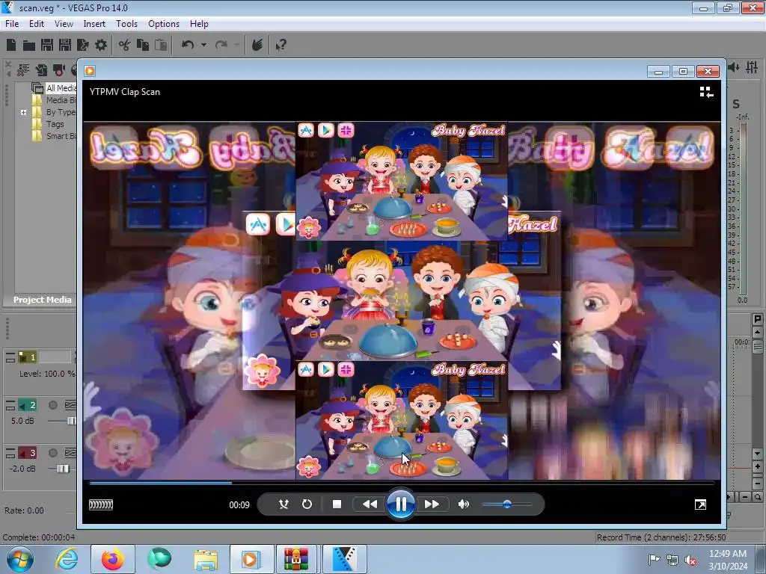
Task: Click the timeline zoom magnifier tool
Action: 757,497
